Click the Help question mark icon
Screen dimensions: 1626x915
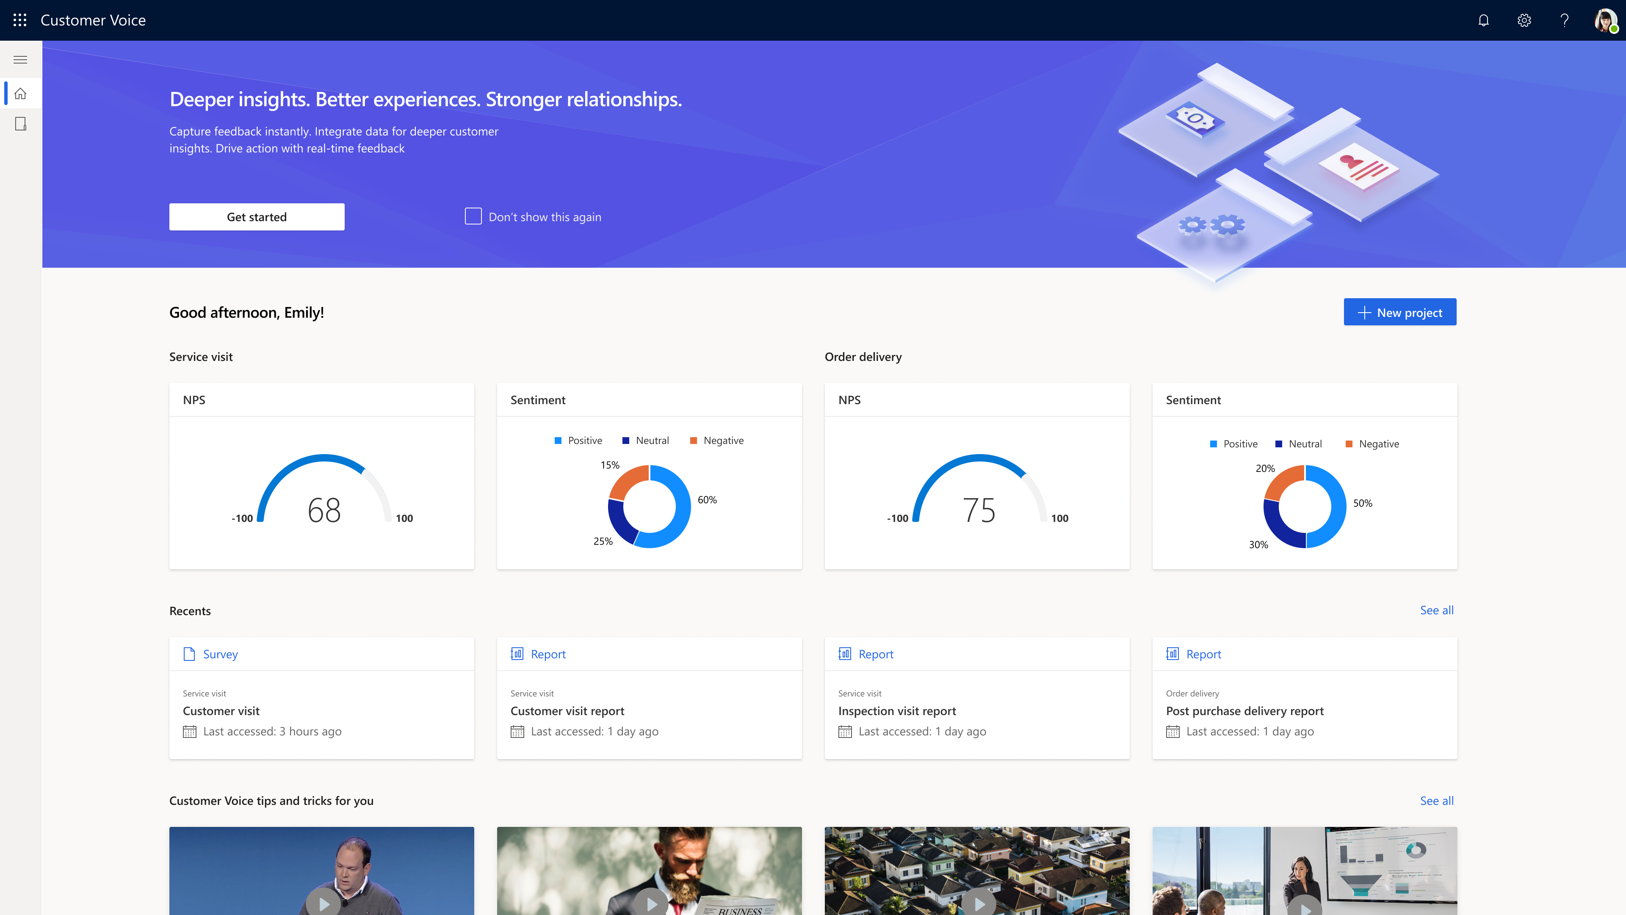click(x=1564, y=20)
